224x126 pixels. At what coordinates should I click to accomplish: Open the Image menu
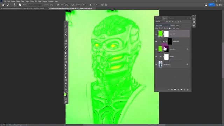coord(13,1)
